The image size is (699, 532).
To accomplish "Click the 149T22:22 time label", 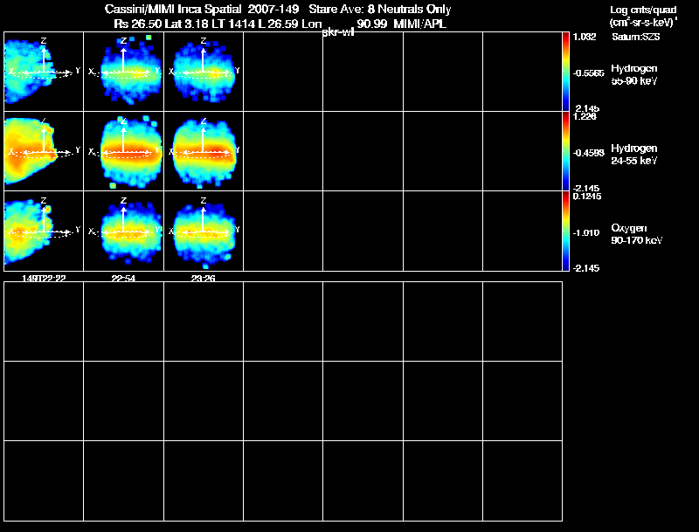I will (x=44, y=278).
